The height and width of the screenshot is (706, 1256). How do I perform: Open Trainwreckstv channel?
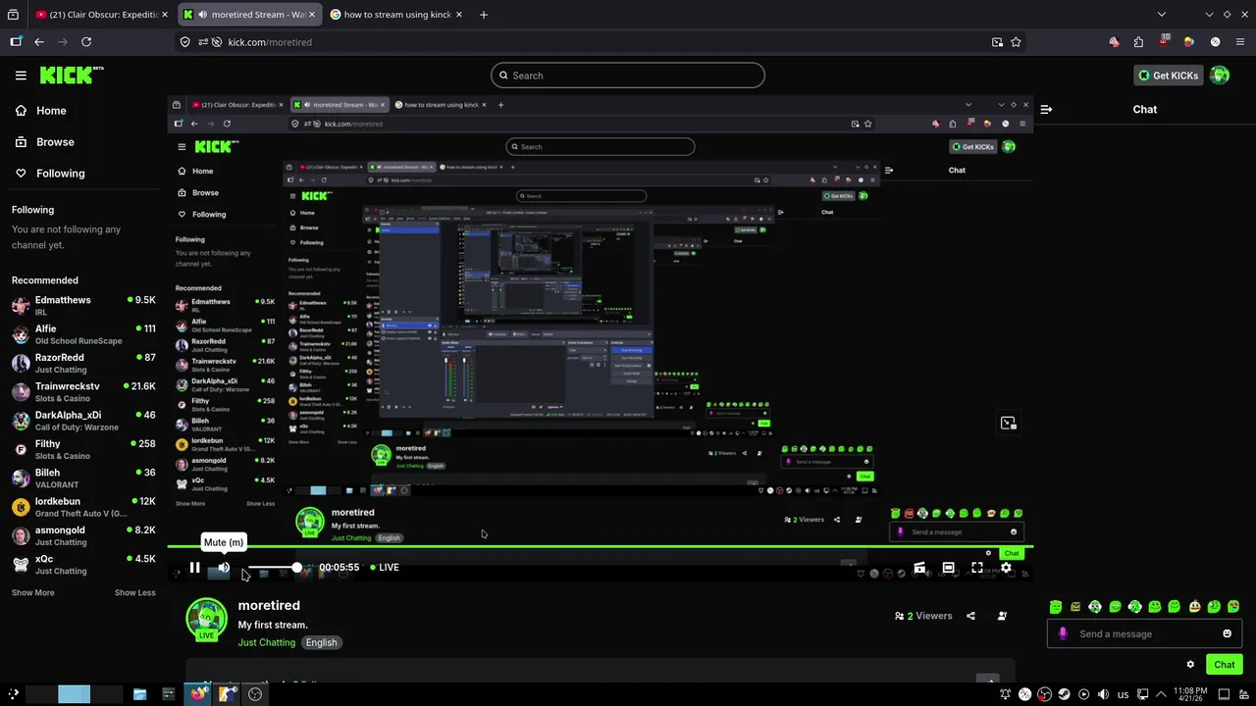83,391
